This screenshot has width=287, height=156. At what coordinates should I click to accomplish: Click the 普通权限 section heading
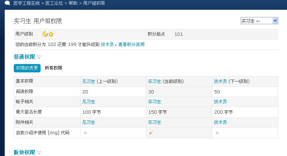(24, 57)
